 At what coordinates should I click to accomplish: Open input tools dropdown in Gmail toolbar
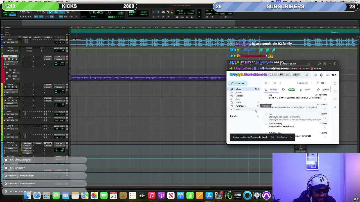323,83
